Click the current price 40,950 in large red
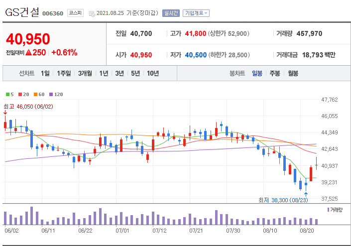The width and height of the screenshot is (351, 246). coord(28,39)
